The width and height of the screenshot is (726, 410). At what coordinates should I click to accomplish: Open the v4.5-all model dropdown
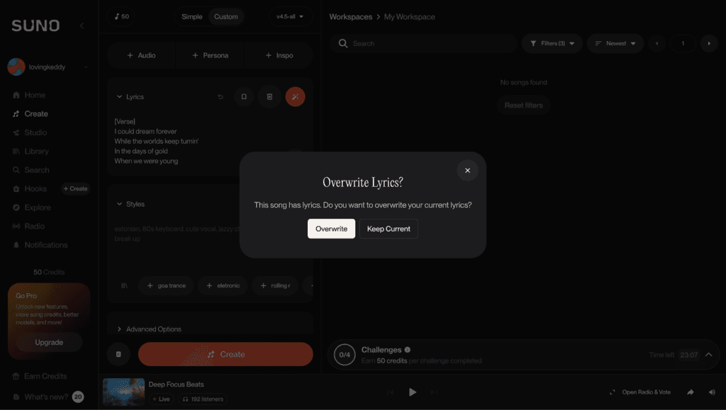click(x=290, y=16)
